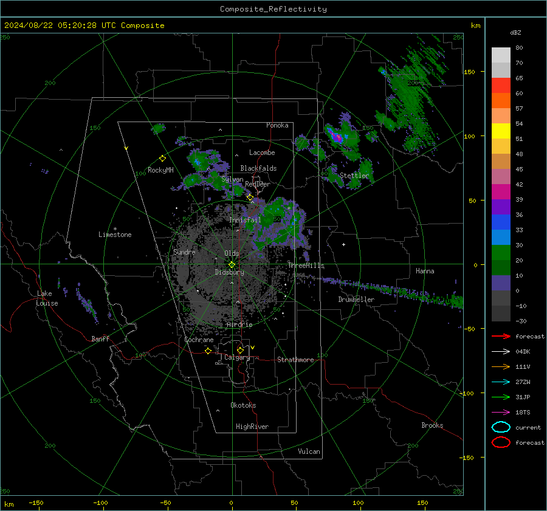This screenshot has height=511, width=547.
Task: Click the Hanna city label
Action: 425,271
